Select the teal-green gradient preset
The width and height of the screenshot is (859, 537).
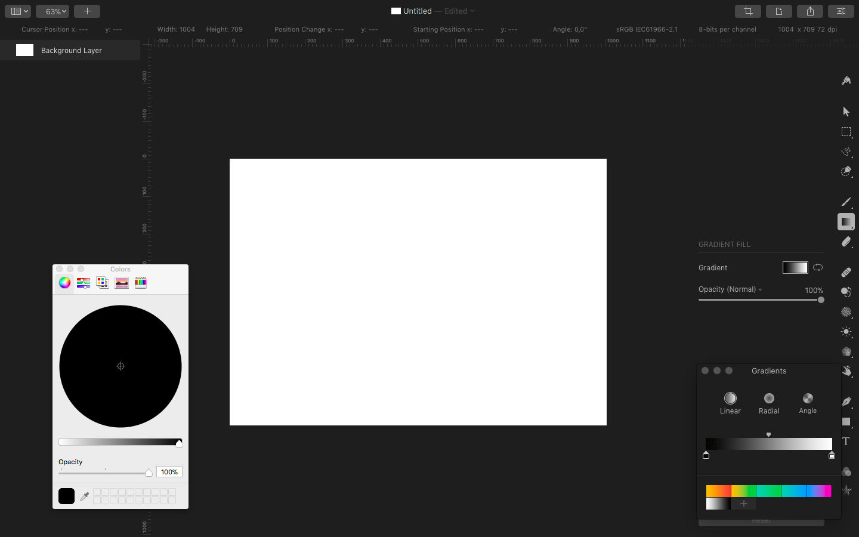coord(768,491)
